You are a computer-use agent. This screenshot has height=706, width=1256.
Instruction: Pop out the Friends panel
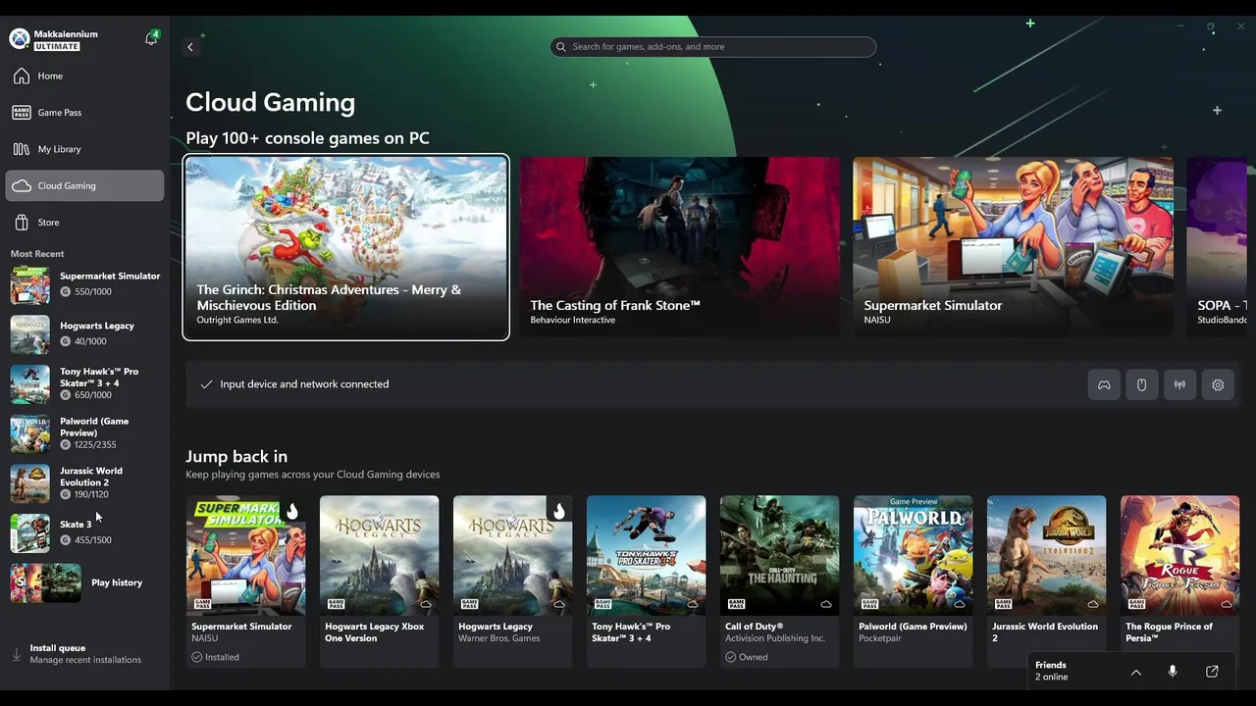1212,672
